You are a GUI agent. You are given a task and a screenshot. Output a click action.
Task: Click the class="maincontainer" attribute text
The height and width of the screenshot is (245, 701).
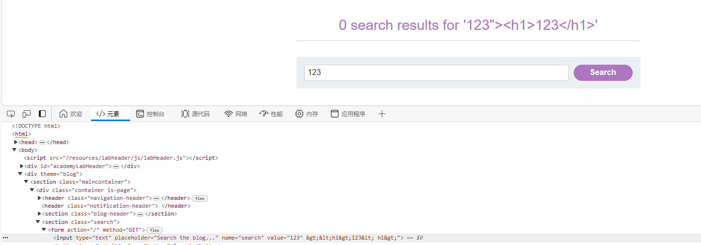pyautogui.click(x=92, y=182)
